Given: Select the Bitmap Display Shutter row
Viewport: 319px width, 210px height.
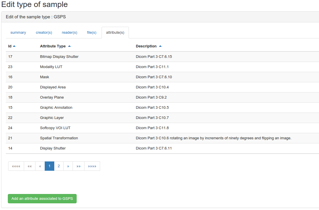Looking at the screenshot, I should (x=59, y=57).
